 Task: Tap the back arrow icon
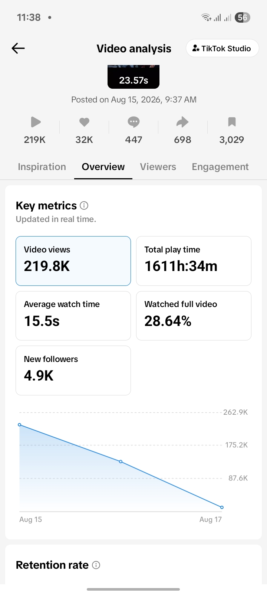18,48
